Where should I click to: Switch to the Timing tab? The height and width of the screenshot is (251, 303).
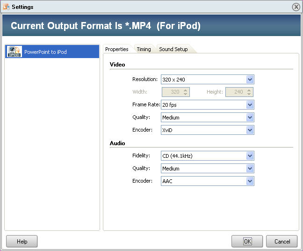144,49
